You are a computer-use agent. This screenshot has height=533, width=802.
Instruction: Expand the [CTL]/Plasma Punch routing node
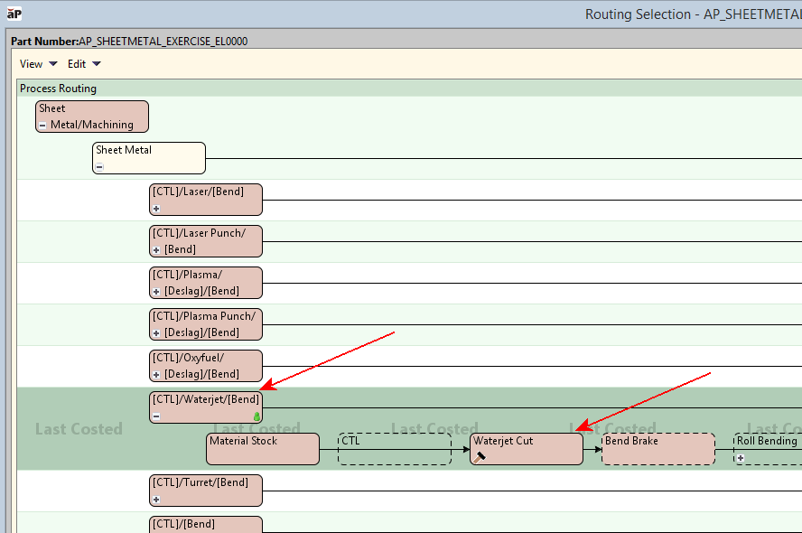pyautogui.click(x=156, y=333)
